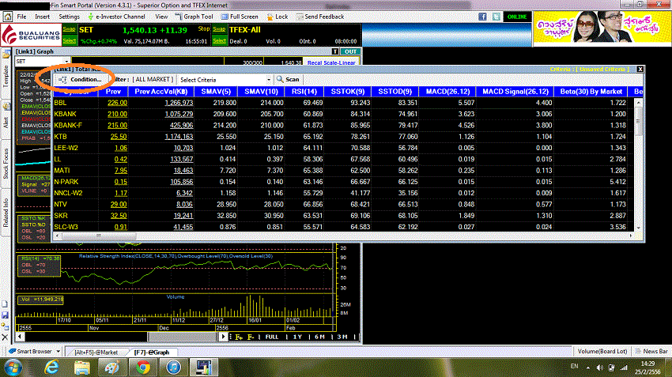Switch to the [F7]-@Graph tab
The image size is (672, 377).
coord(152,352)
